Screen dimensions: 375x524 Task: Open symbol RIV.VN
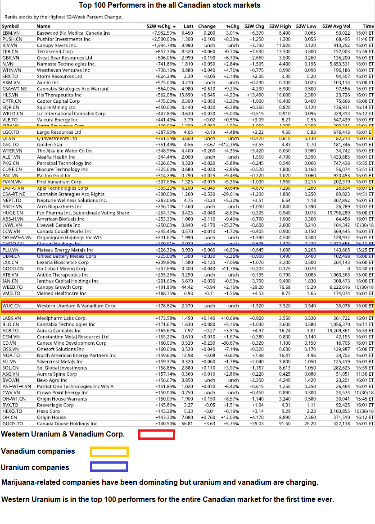(10, 45)
